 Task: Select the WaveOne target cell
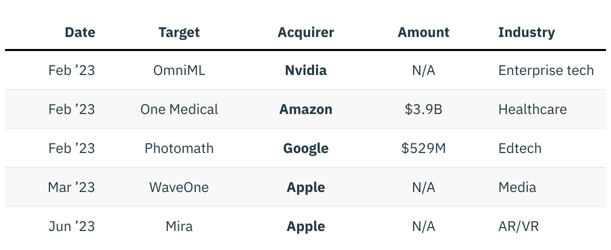tap(179, 187)
